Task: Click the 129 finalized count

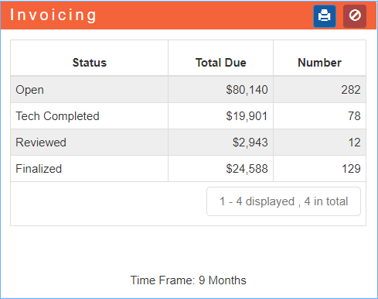Action: pos(351,169)
